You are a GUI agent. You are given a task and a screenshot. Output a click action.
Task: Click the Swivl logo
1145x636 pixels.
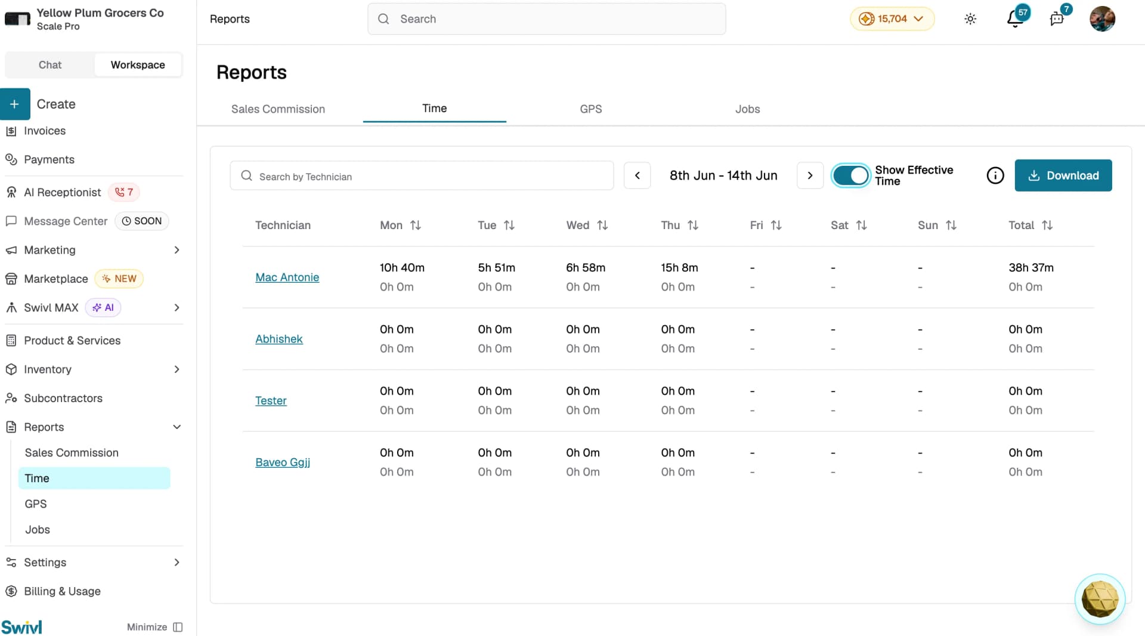pos(21,626)
